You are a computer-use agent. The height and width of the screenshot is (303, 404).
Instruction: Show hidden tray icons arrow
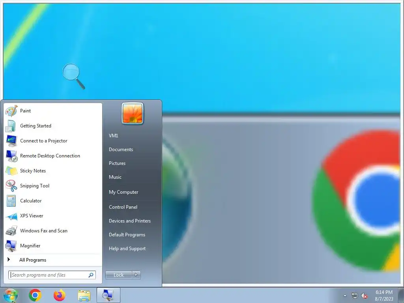pos(345,296)
